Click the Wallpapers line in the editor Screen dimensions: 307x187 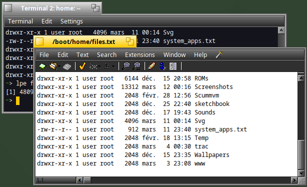(133, 155)
